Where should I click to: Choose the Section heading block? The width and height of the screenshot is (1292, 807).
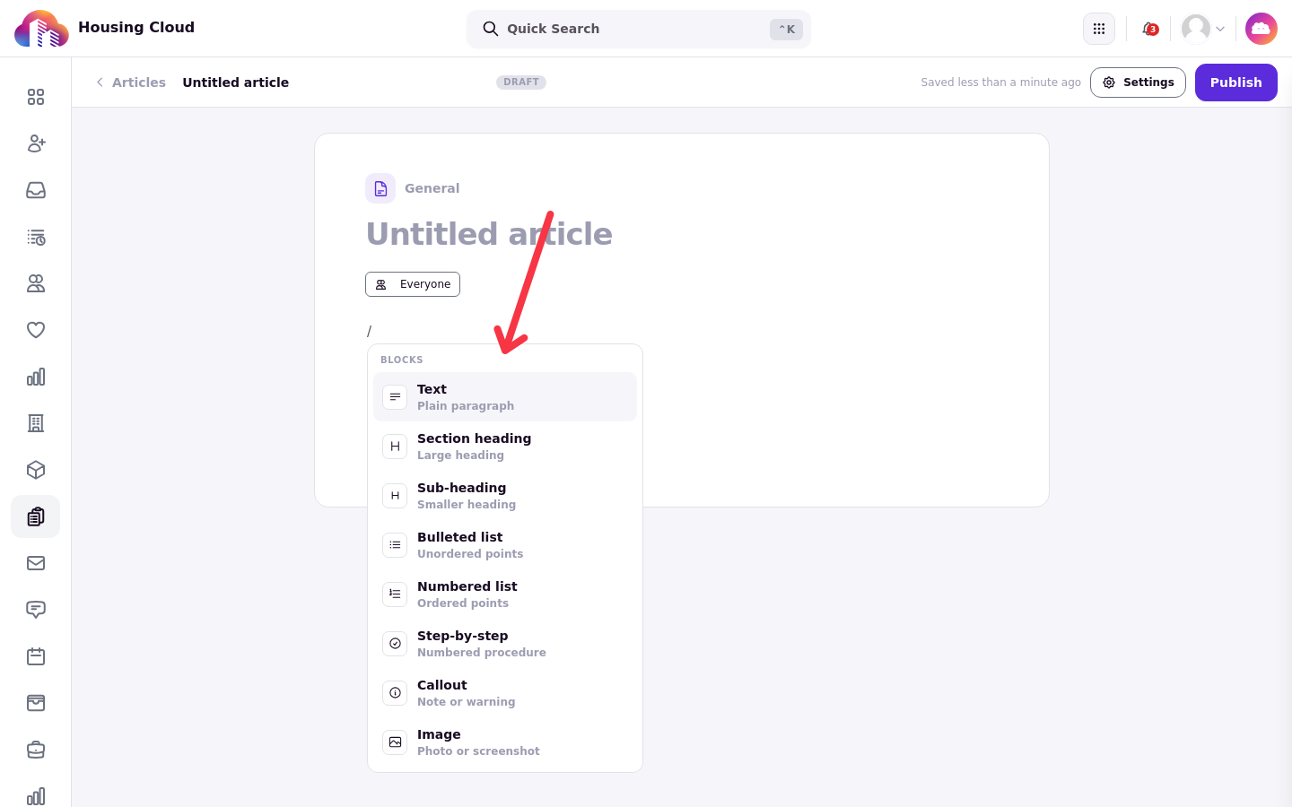coord(505,447)
